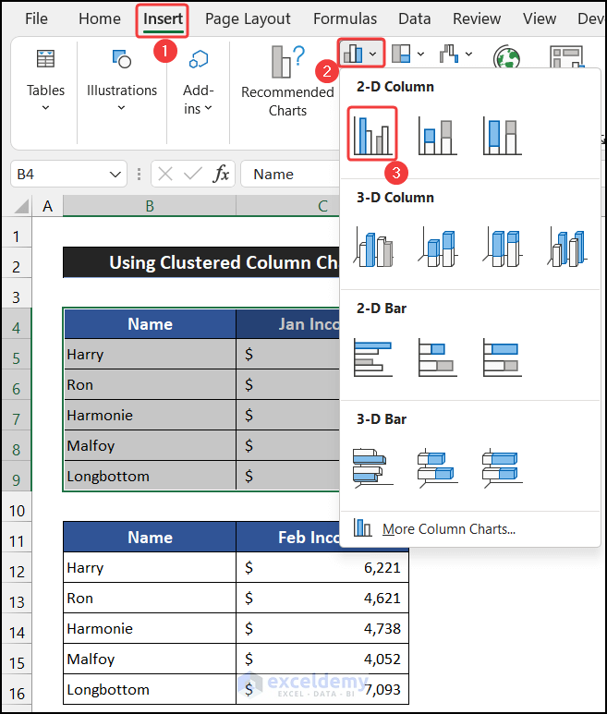Select the Malfoy cell in row 15

pyautogui.click(x=150, y=659)
